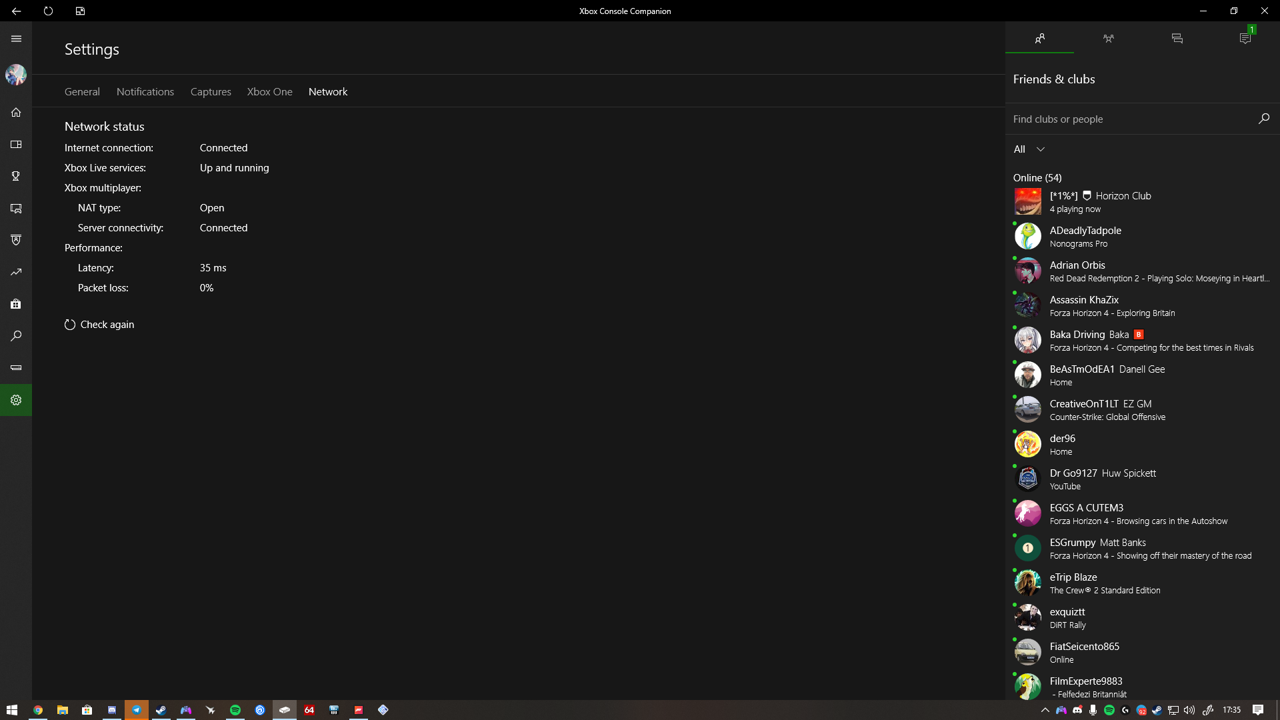Switch to the Messages panel icon
The image size is (1280, 720).
pos(1177,39)
